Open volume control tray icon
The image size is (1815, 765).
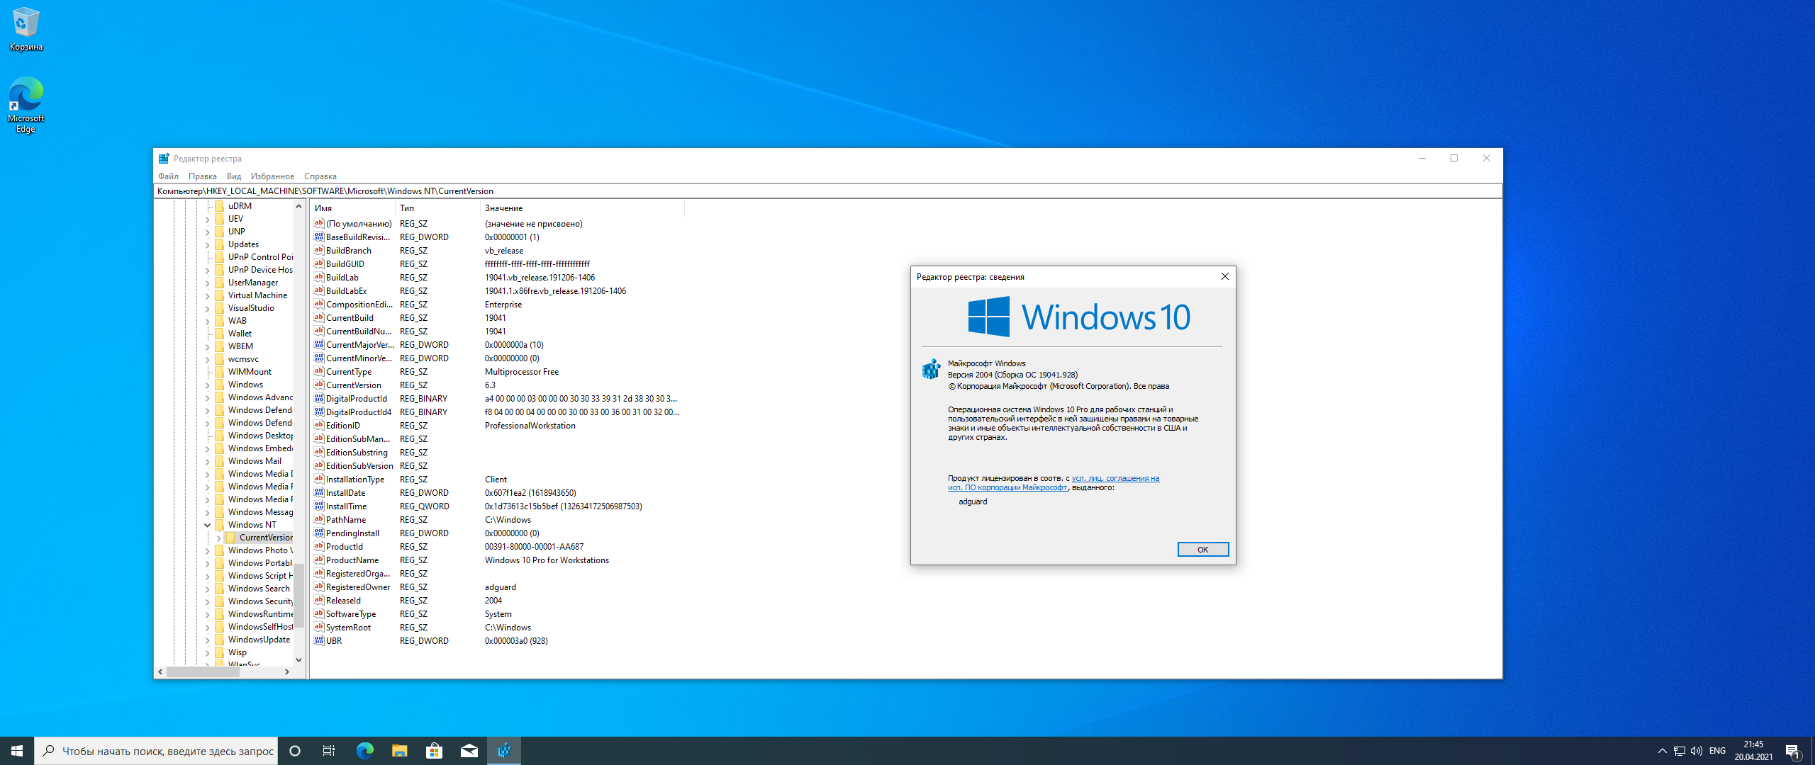tap(1697, 751)
